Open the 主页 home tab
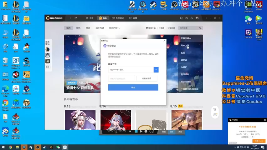 (x=89, y=18)
